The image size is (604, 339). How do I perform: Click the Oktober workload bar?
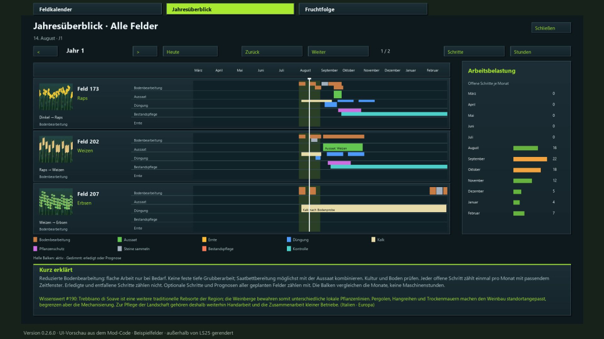point(527,170)
